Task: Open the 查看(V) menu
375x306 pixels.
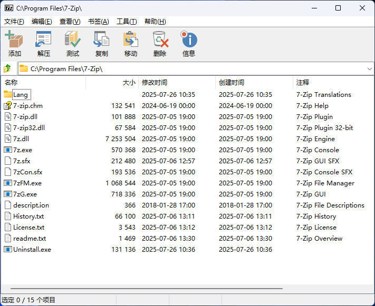Action: [70, 22]
